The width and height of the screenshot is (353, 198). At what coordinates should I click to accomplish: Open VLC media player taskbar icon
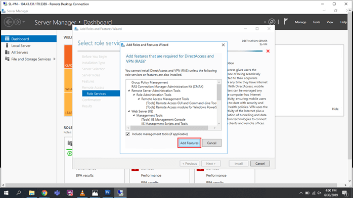tap(82, 193)
